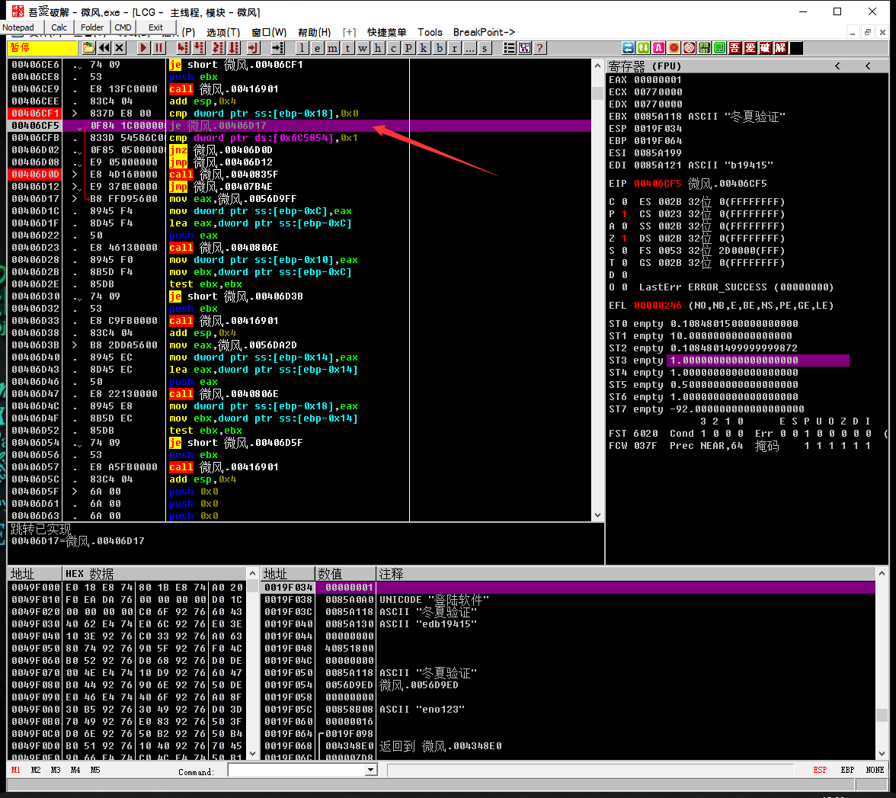This screenshot has height=798, width=896.
Task: Click the Run program play icon
Action: 143,48
